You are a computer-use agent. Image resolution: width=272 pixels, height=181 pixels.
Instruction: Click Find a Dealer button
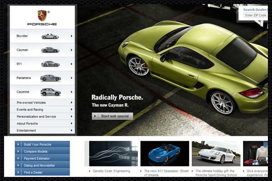(42, 172)
